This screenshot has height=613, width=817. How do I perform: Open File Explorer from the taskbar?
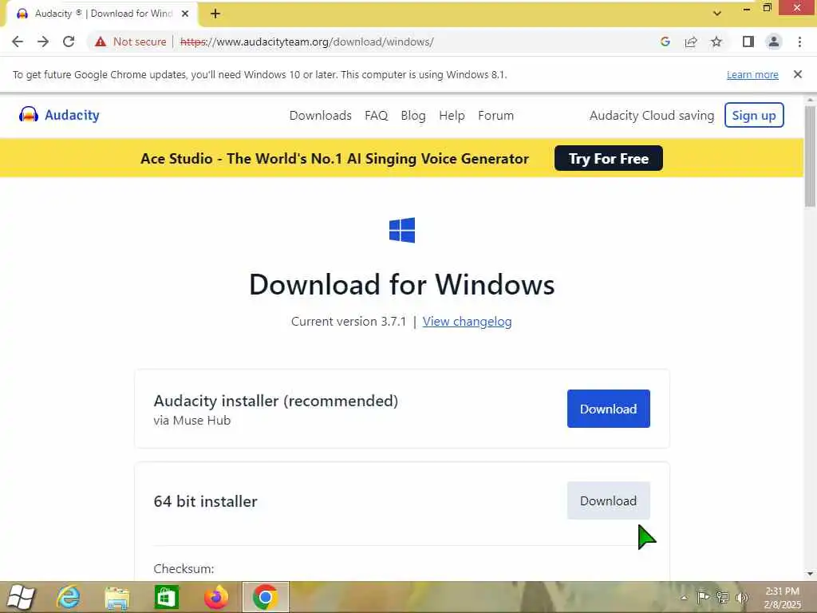[x=116, y=597]
